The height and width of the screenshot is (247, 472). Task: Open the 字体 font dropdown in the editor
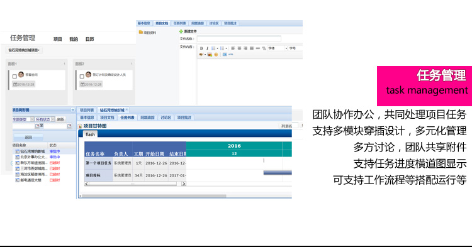(x=278, y=48)
